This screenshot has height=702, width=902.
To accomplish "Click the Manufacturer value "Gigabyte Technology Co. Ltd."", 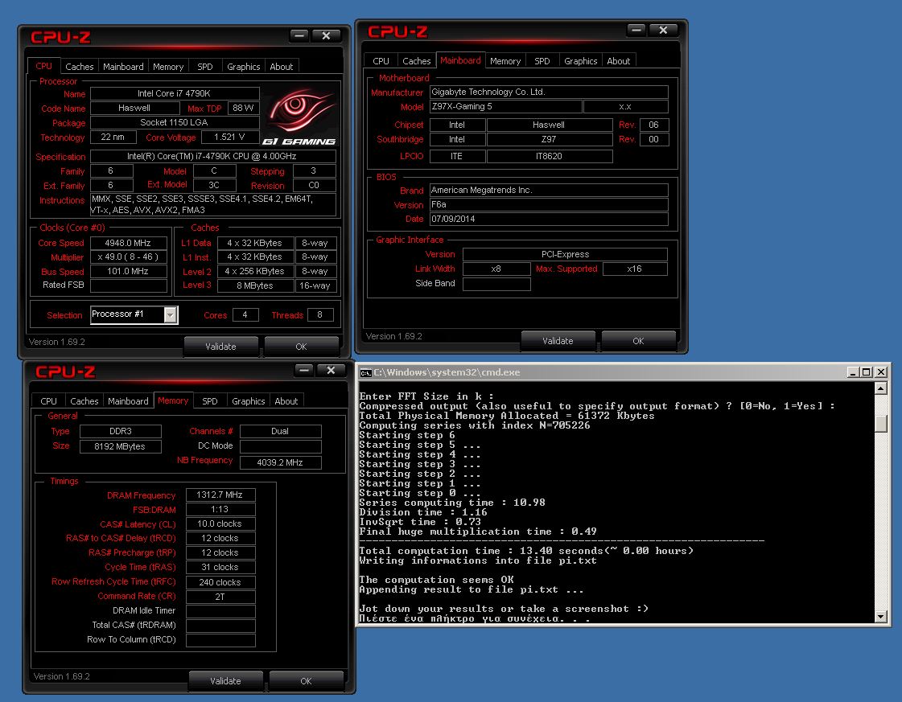I will 549,92.
